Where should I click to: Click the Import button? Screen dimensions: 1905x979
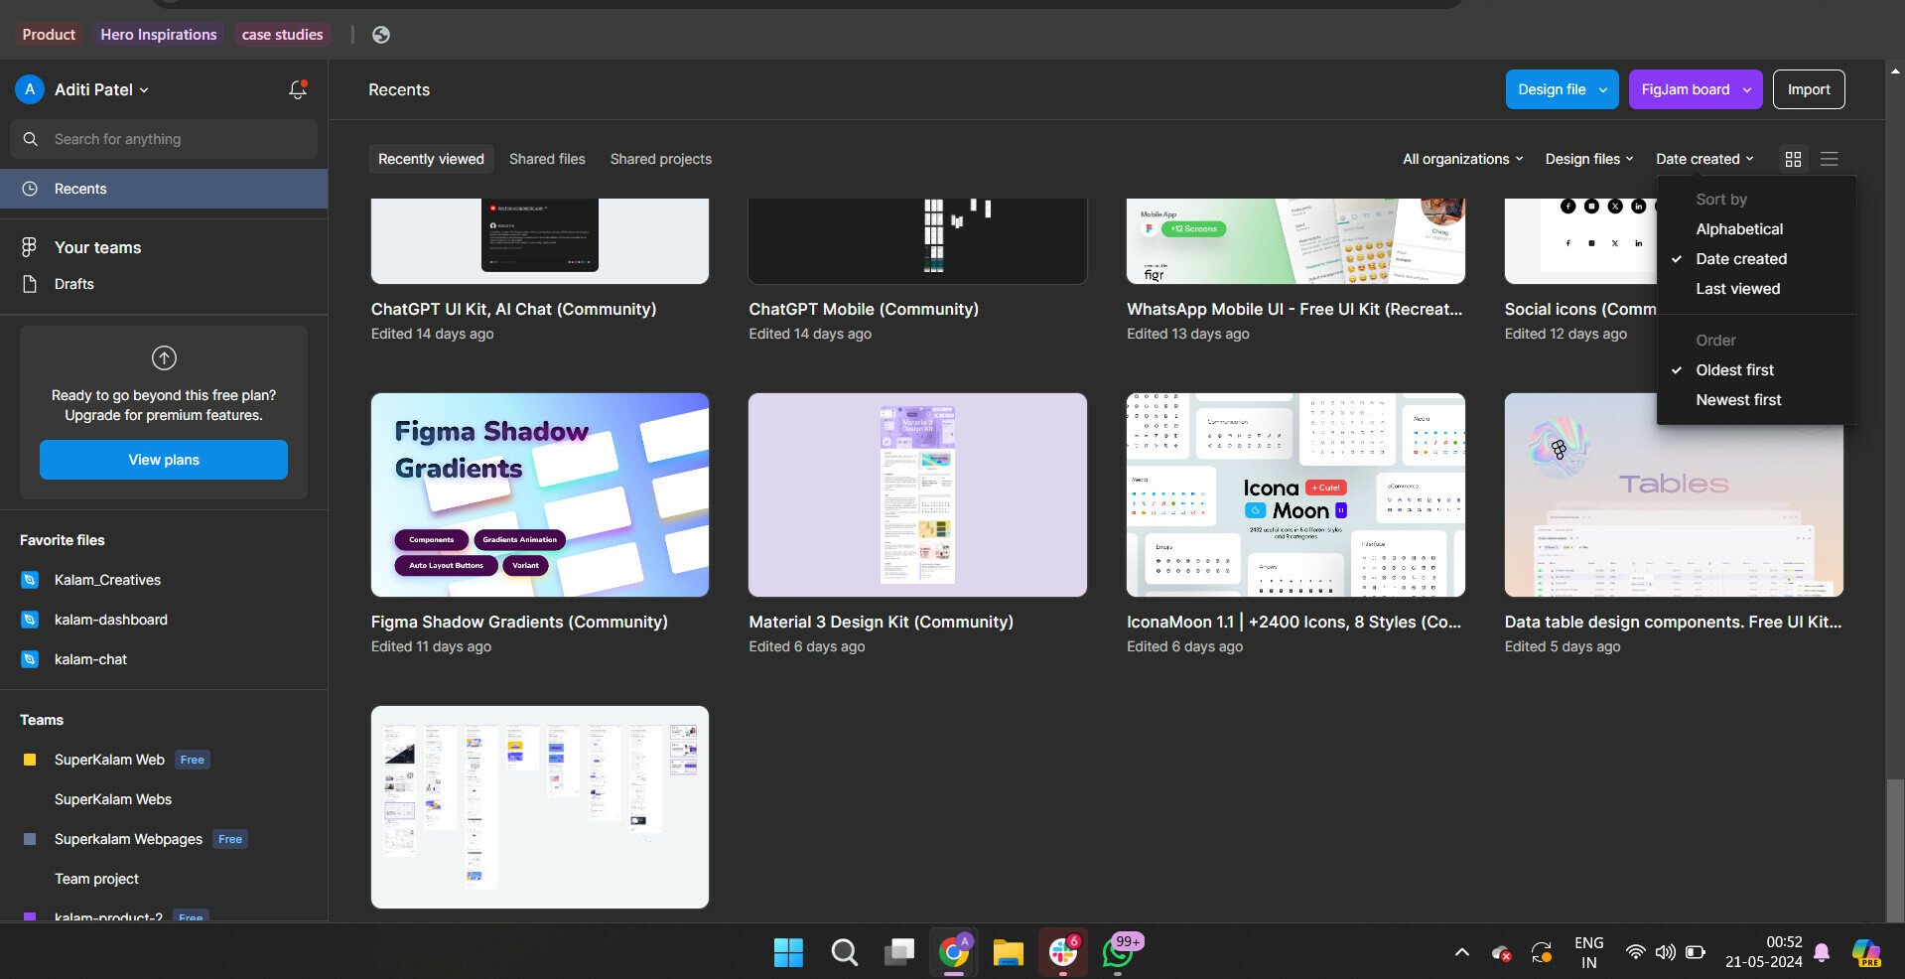1809,89
